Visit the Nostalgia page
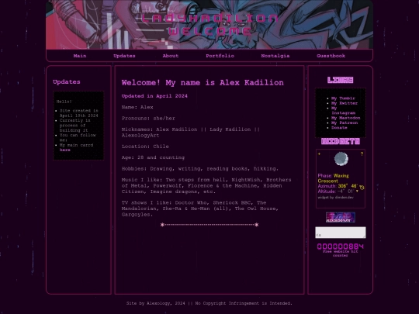 tap(275, 56)
